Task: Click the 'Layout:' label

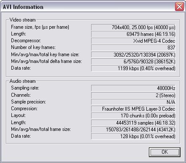Action: pos(18,115)
